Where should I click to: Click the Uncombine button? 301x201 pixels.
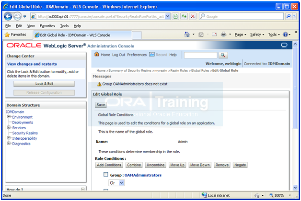click(x=155, y=165)
